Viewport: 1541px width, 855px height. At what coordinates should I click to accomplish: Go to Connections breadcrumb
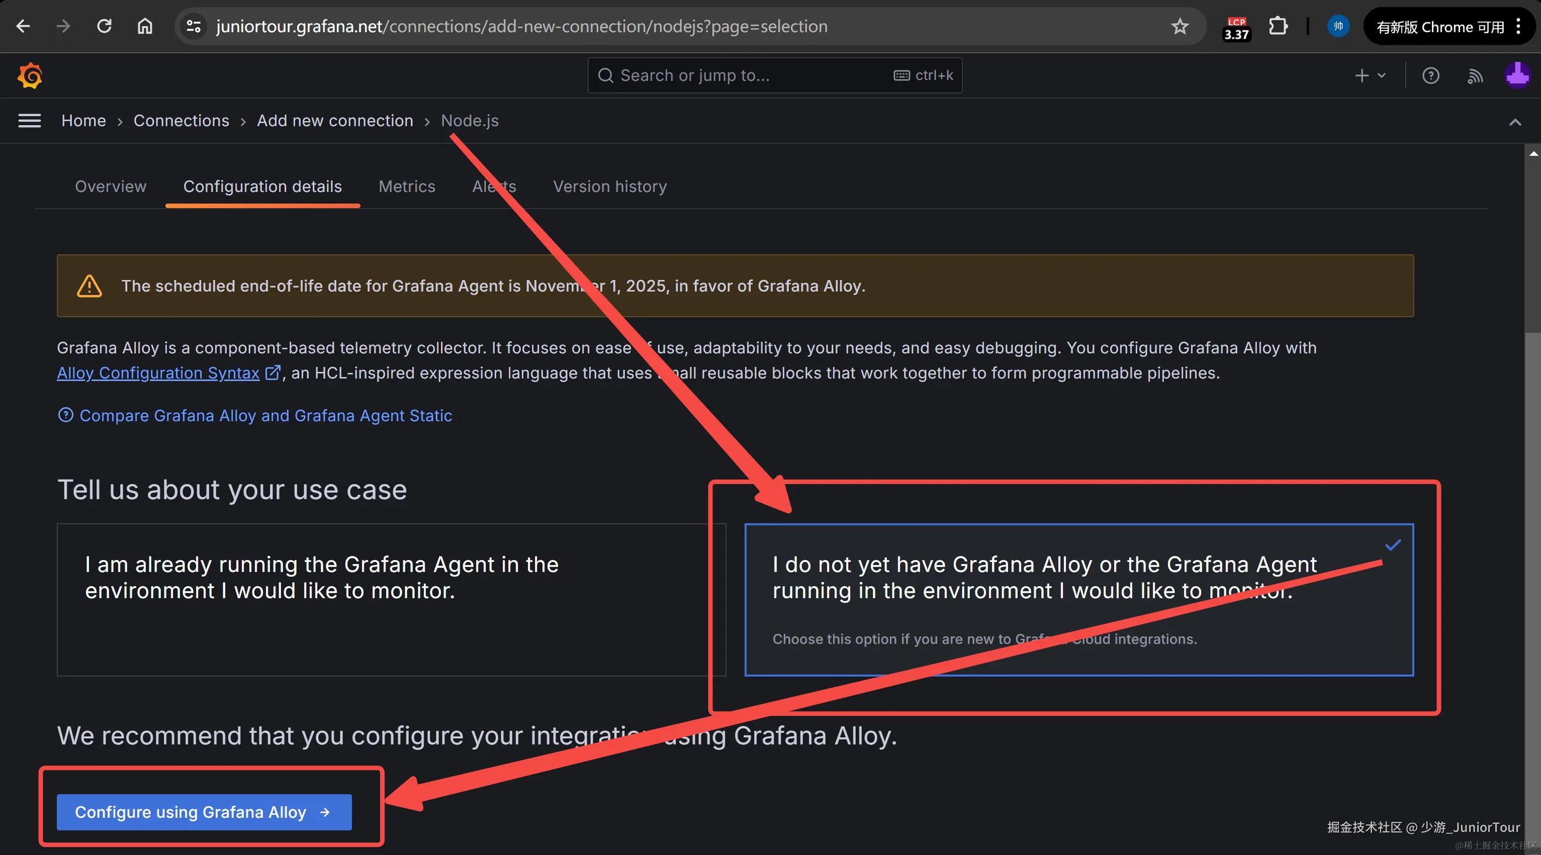pyautogui.click(x=181, y=121)
